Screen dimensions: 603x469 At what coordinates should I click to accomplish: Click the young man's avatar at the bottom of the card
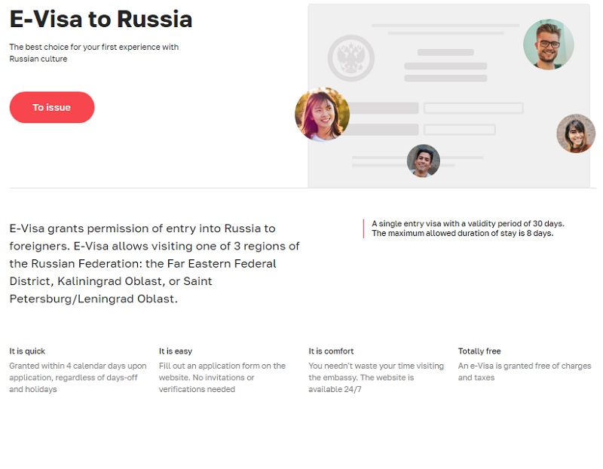tap(423, 161)
